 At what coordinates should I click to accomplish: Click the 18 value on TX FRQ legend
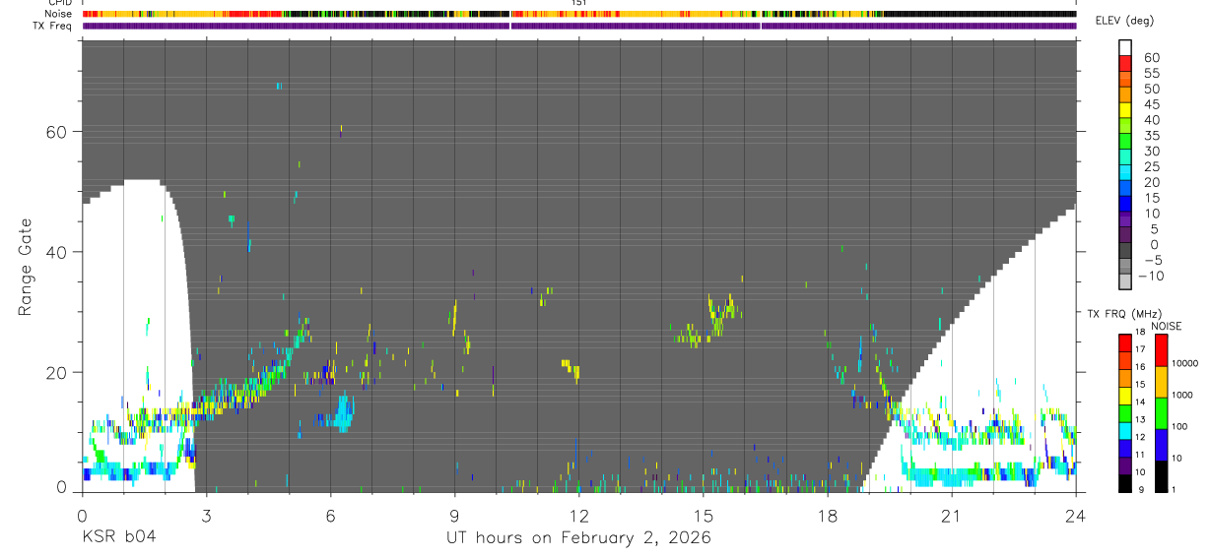tap(1140, 333)
